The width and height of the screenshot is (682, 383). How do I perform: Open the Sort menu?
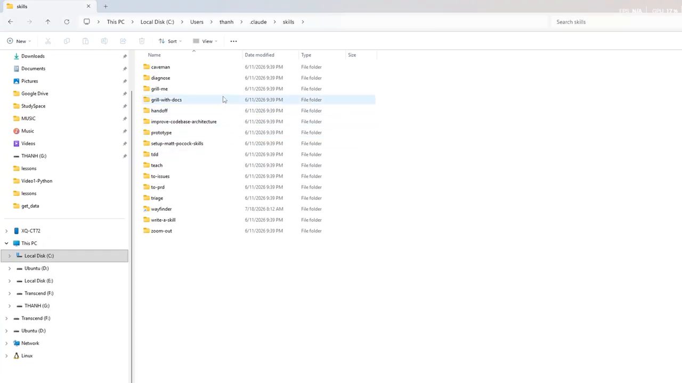click(170, 41)
